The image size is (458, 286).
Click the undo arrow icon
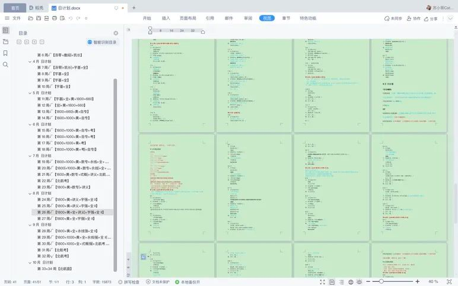click(x=70, y=18)
